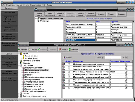The width and height of the screenshot is (135, 102).
Task: Toggle the checkbox for Время бездействия в окне
Action: click(x=69, y=72)
